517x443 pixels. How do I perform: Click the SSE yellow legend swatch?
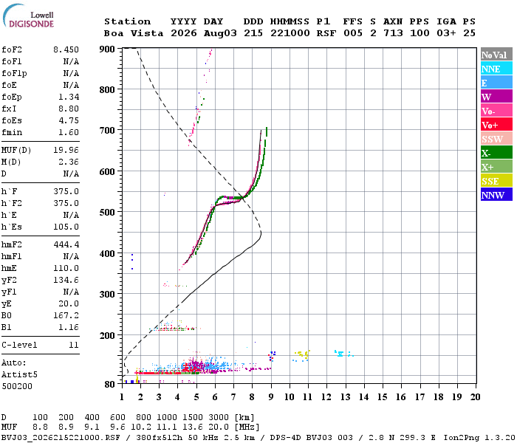pos(496,181)
